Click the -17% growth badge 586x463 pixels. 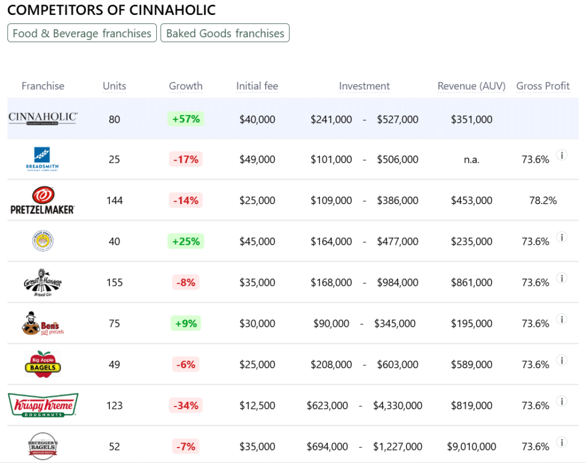186,159
